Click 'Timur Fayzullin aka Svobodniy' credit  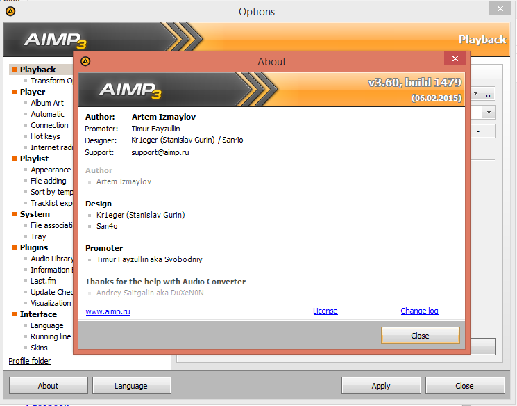[149, 259]
